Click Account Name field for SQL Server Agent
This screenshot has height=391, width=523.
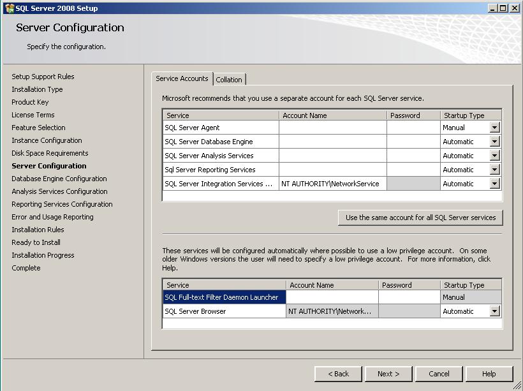(333, 128)
